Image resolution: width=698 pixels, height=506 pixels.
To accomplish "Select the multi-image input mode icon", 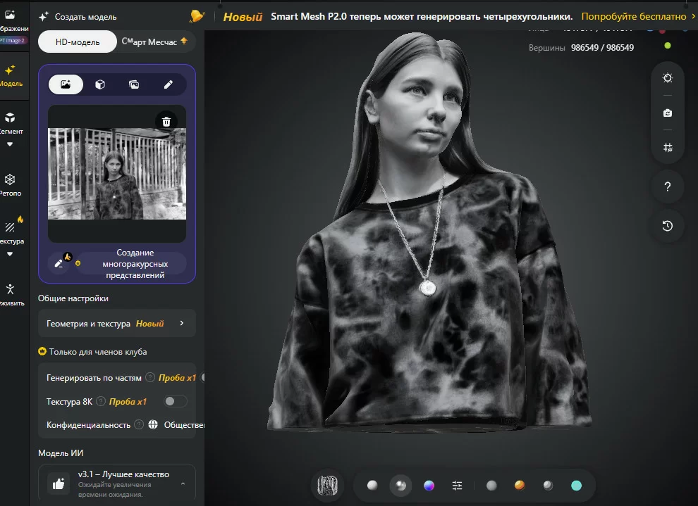I will (134, 84).
